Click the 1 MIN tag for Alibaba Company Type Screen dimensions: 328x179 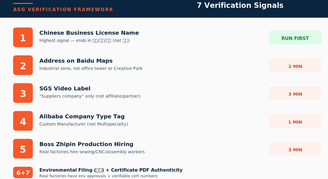[x=295, y=121]
